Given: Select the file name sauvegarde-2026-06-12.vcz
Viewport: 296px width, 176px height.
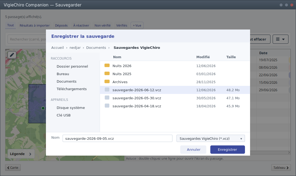Looking at the screenshot, I should tap(137, 90).
